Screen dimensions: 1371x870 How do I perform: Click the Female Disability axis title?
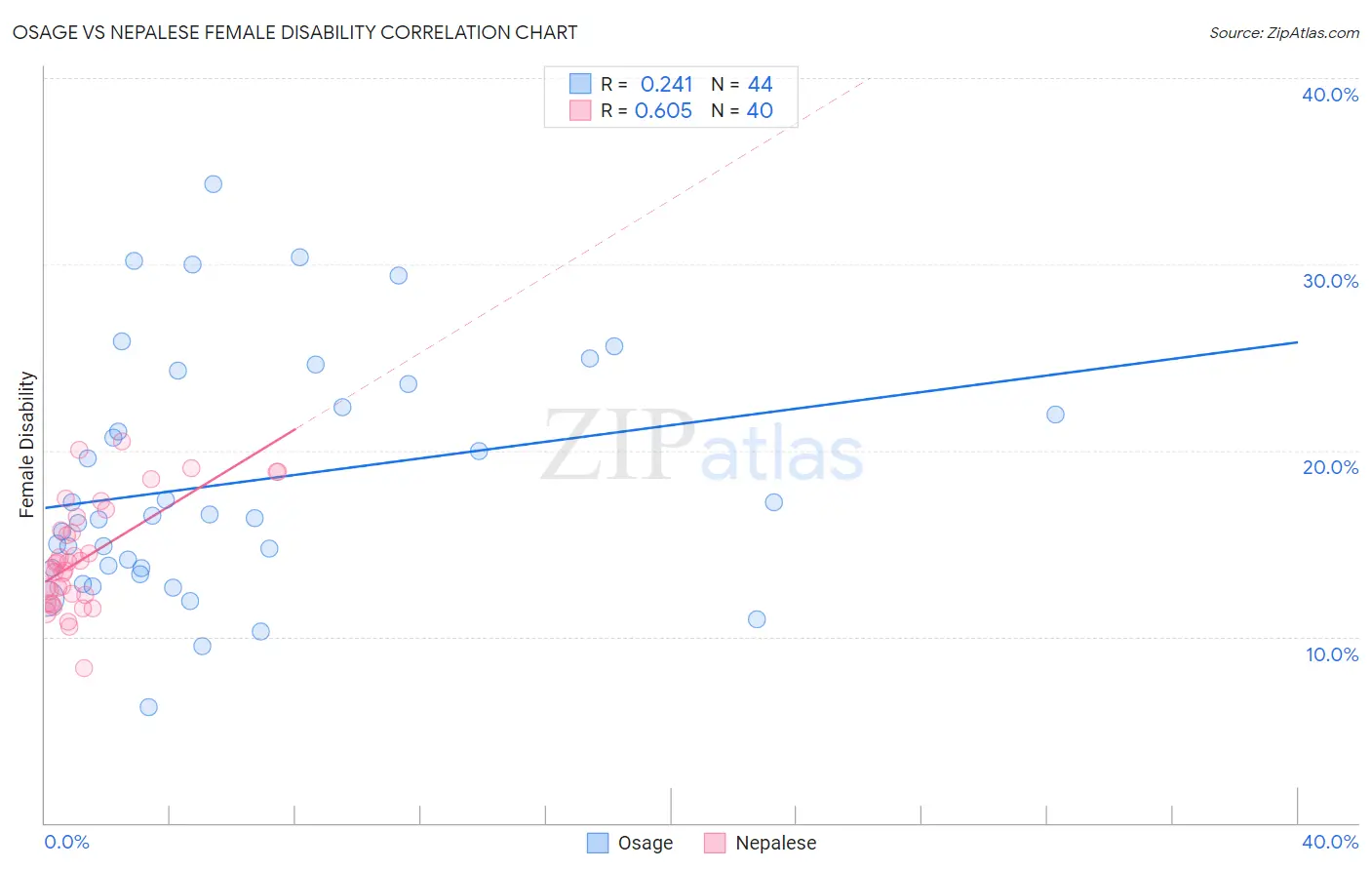(x=27, y=444)
